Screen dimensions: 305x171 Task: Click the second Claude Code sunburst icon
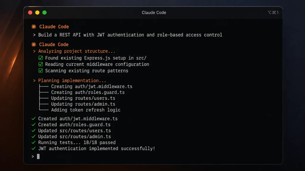pyautogui.click(x=33, y=44)
